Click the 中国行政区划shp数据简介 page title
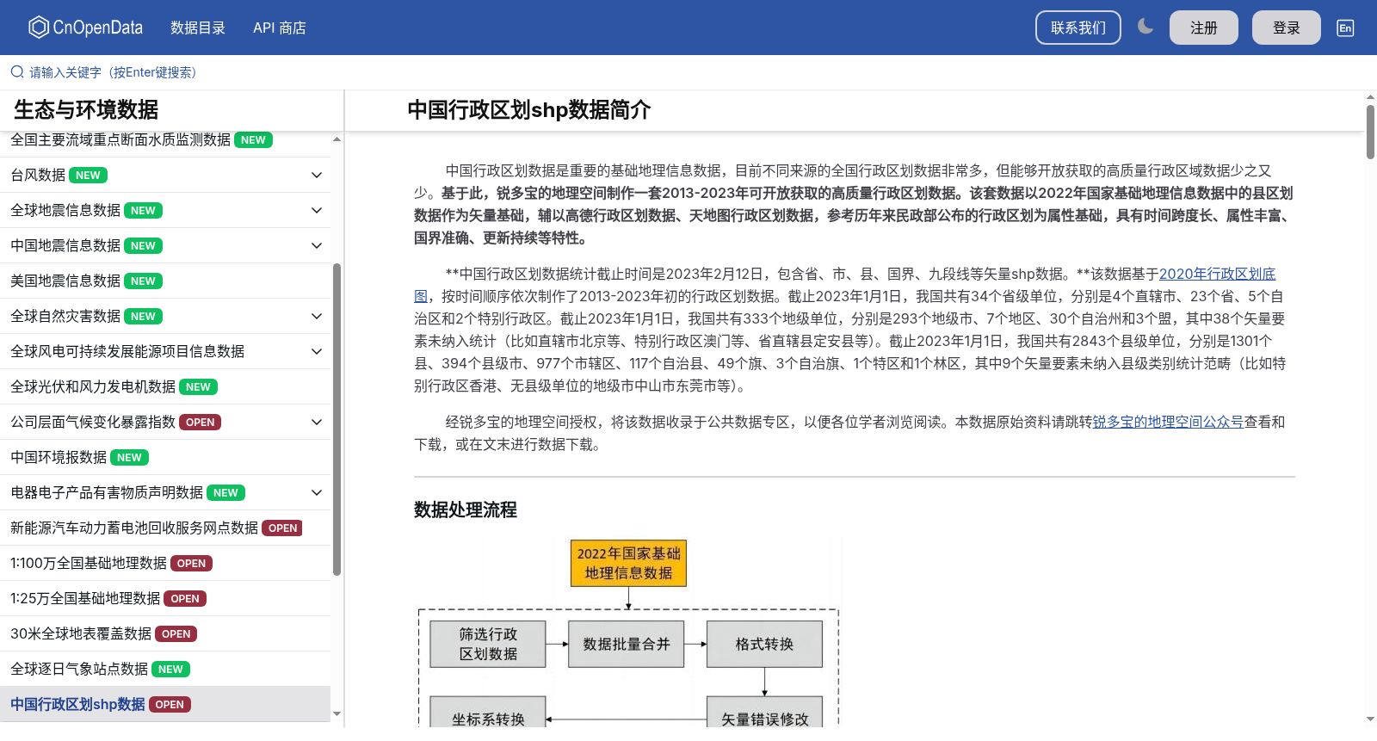Screen dimensions: 1377x741 529,110
